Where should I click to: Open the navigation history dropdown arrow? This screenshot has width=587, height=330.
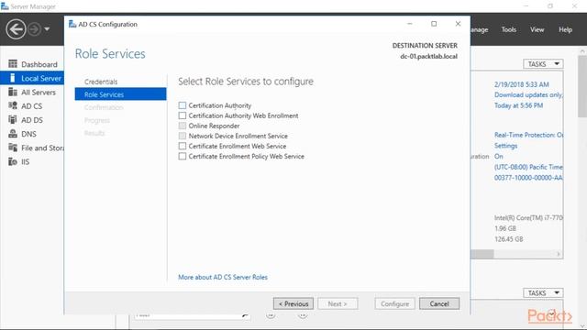(47, 29)
